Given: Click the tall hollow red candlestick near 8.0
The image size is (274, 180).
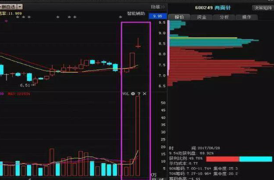Looking at the screenshot, I should coord(132,61).
